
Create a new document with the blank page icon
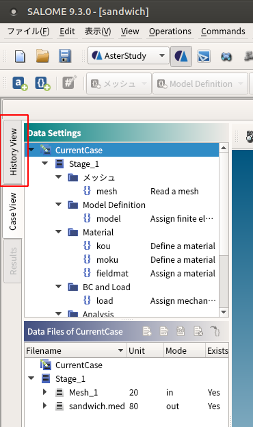[20, 56]
